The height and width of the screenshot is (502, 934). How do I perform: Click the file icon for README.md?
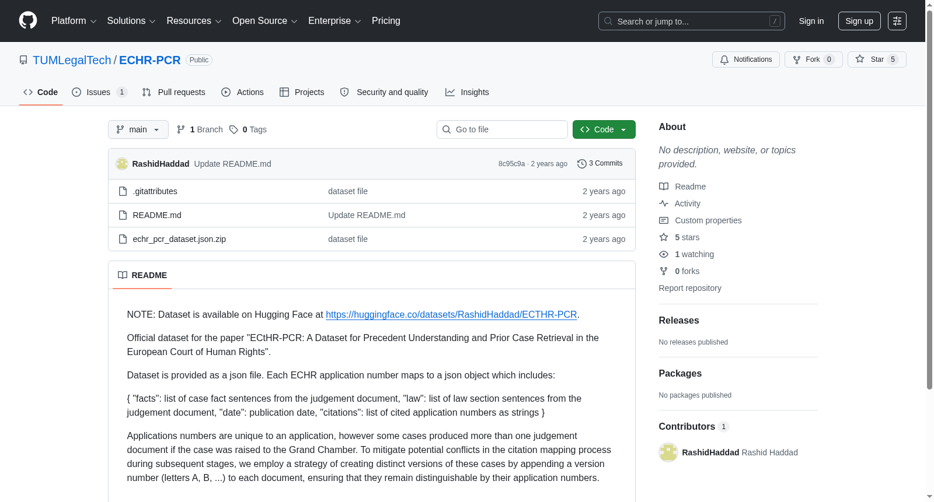[x=123, y=215]
